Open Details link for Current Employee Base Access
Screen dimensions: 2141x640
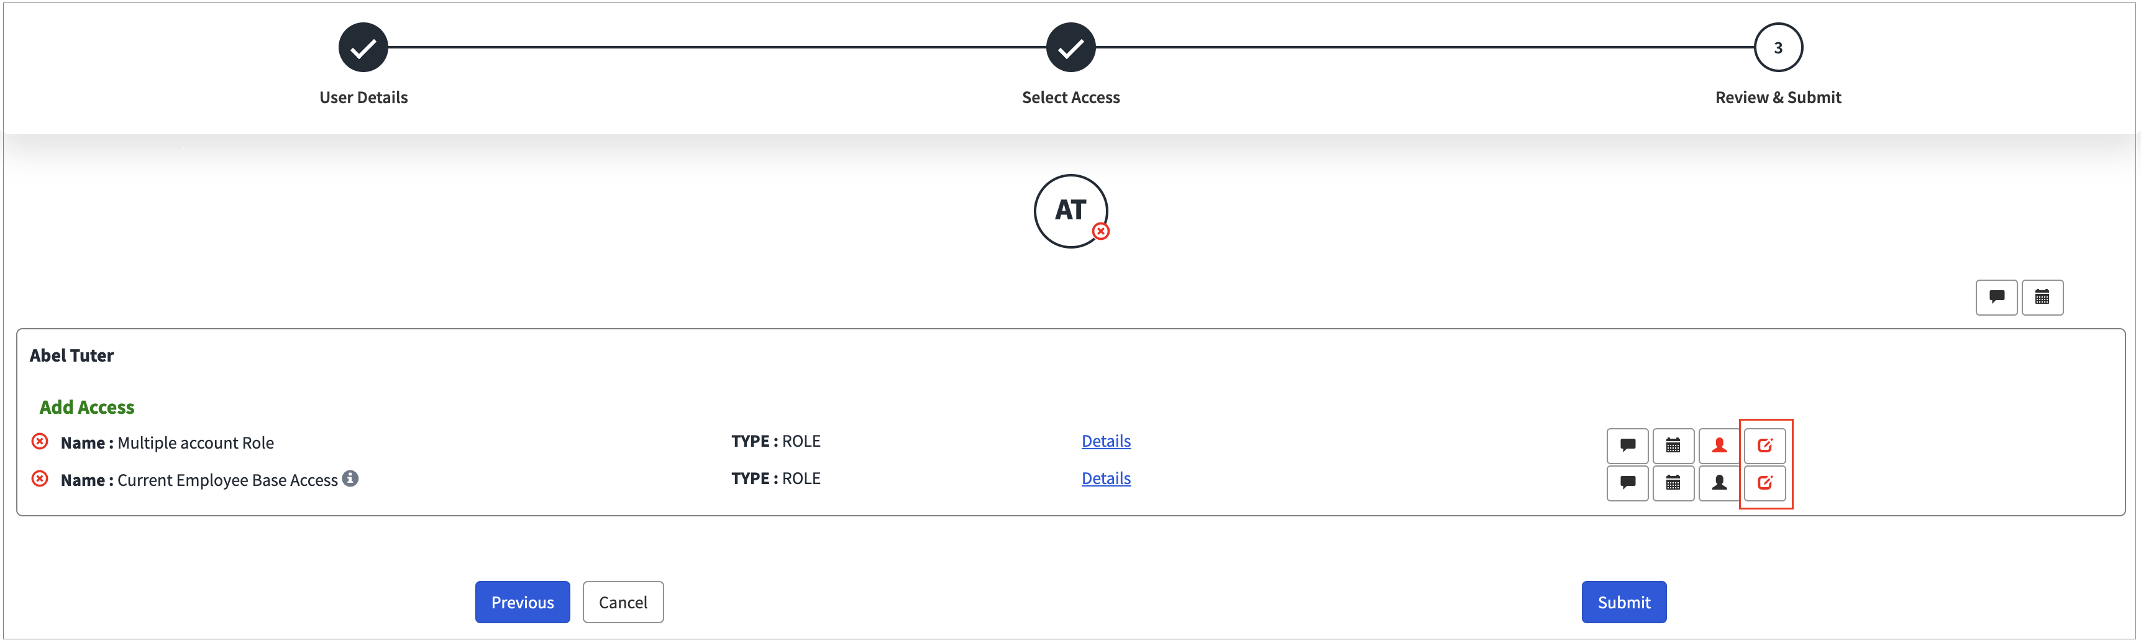coord(1105,478)
